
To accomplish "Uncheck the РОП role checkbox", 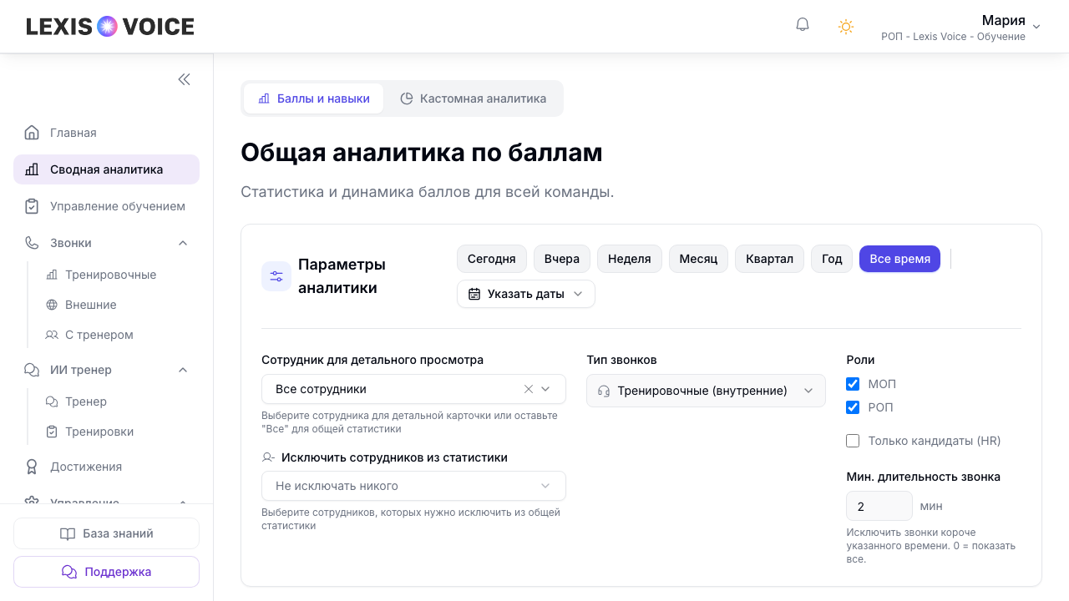I will [853, 407].
